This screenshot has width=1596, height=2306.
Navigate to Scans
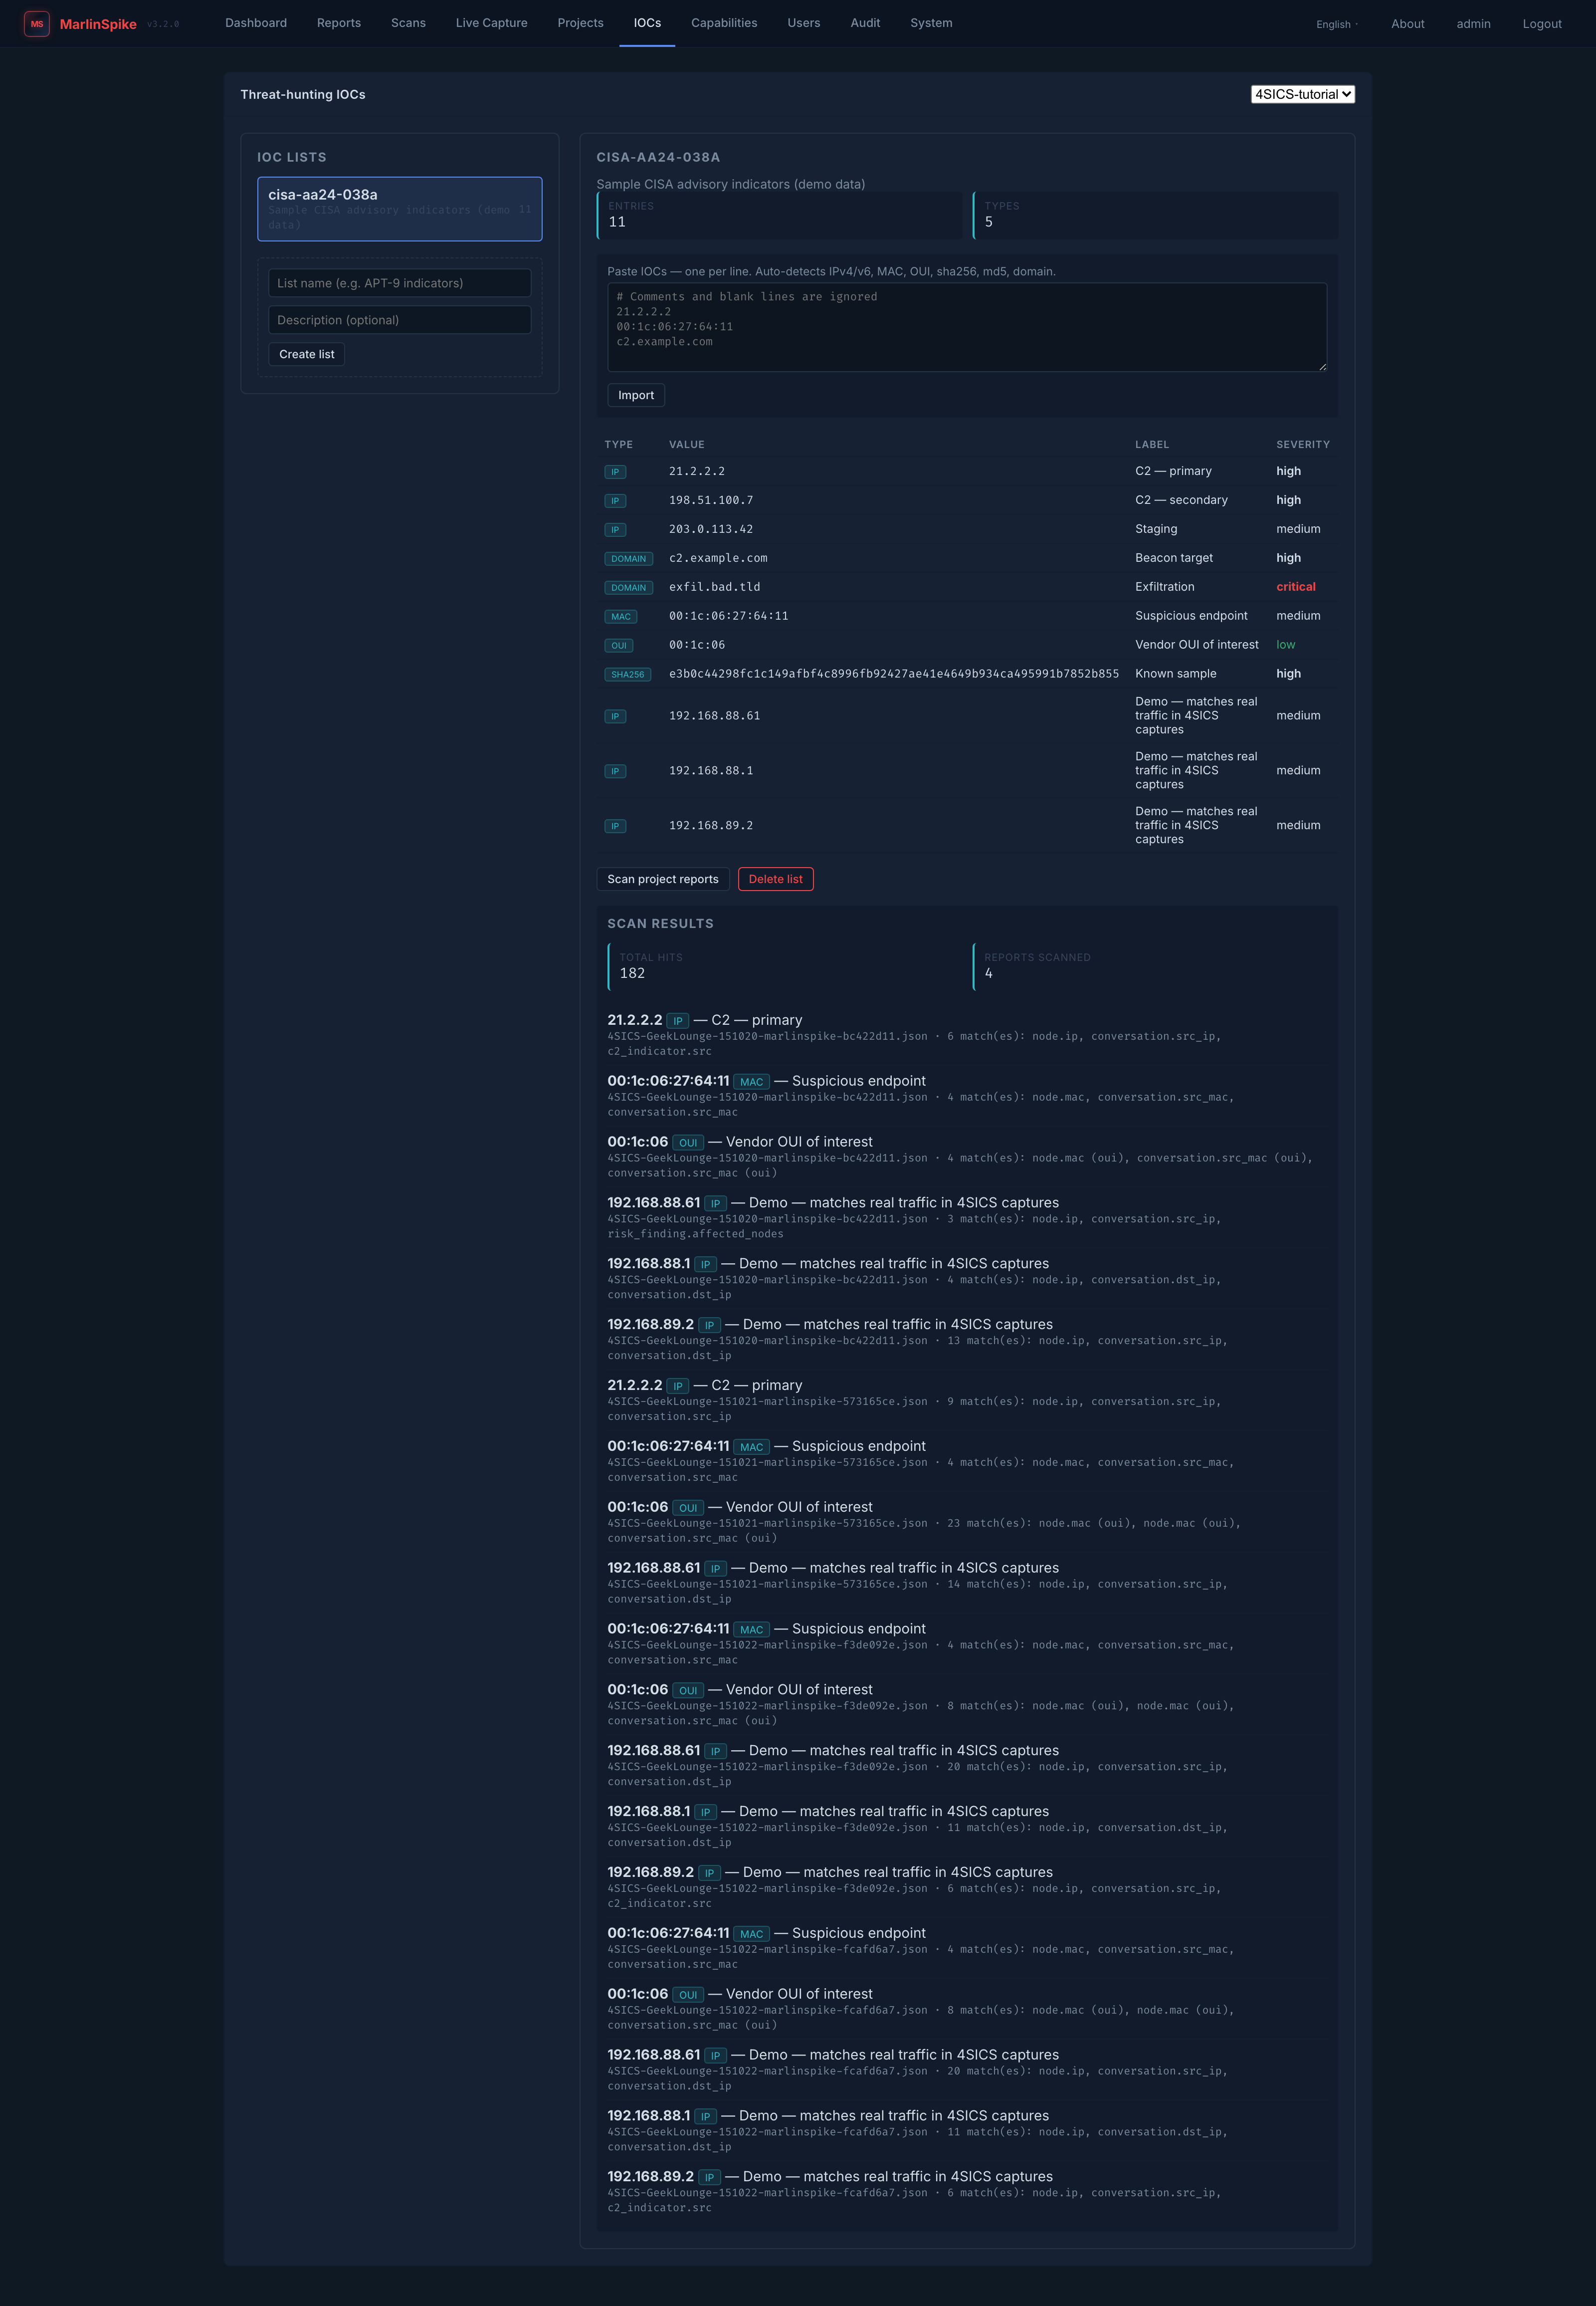click(408, 23)
